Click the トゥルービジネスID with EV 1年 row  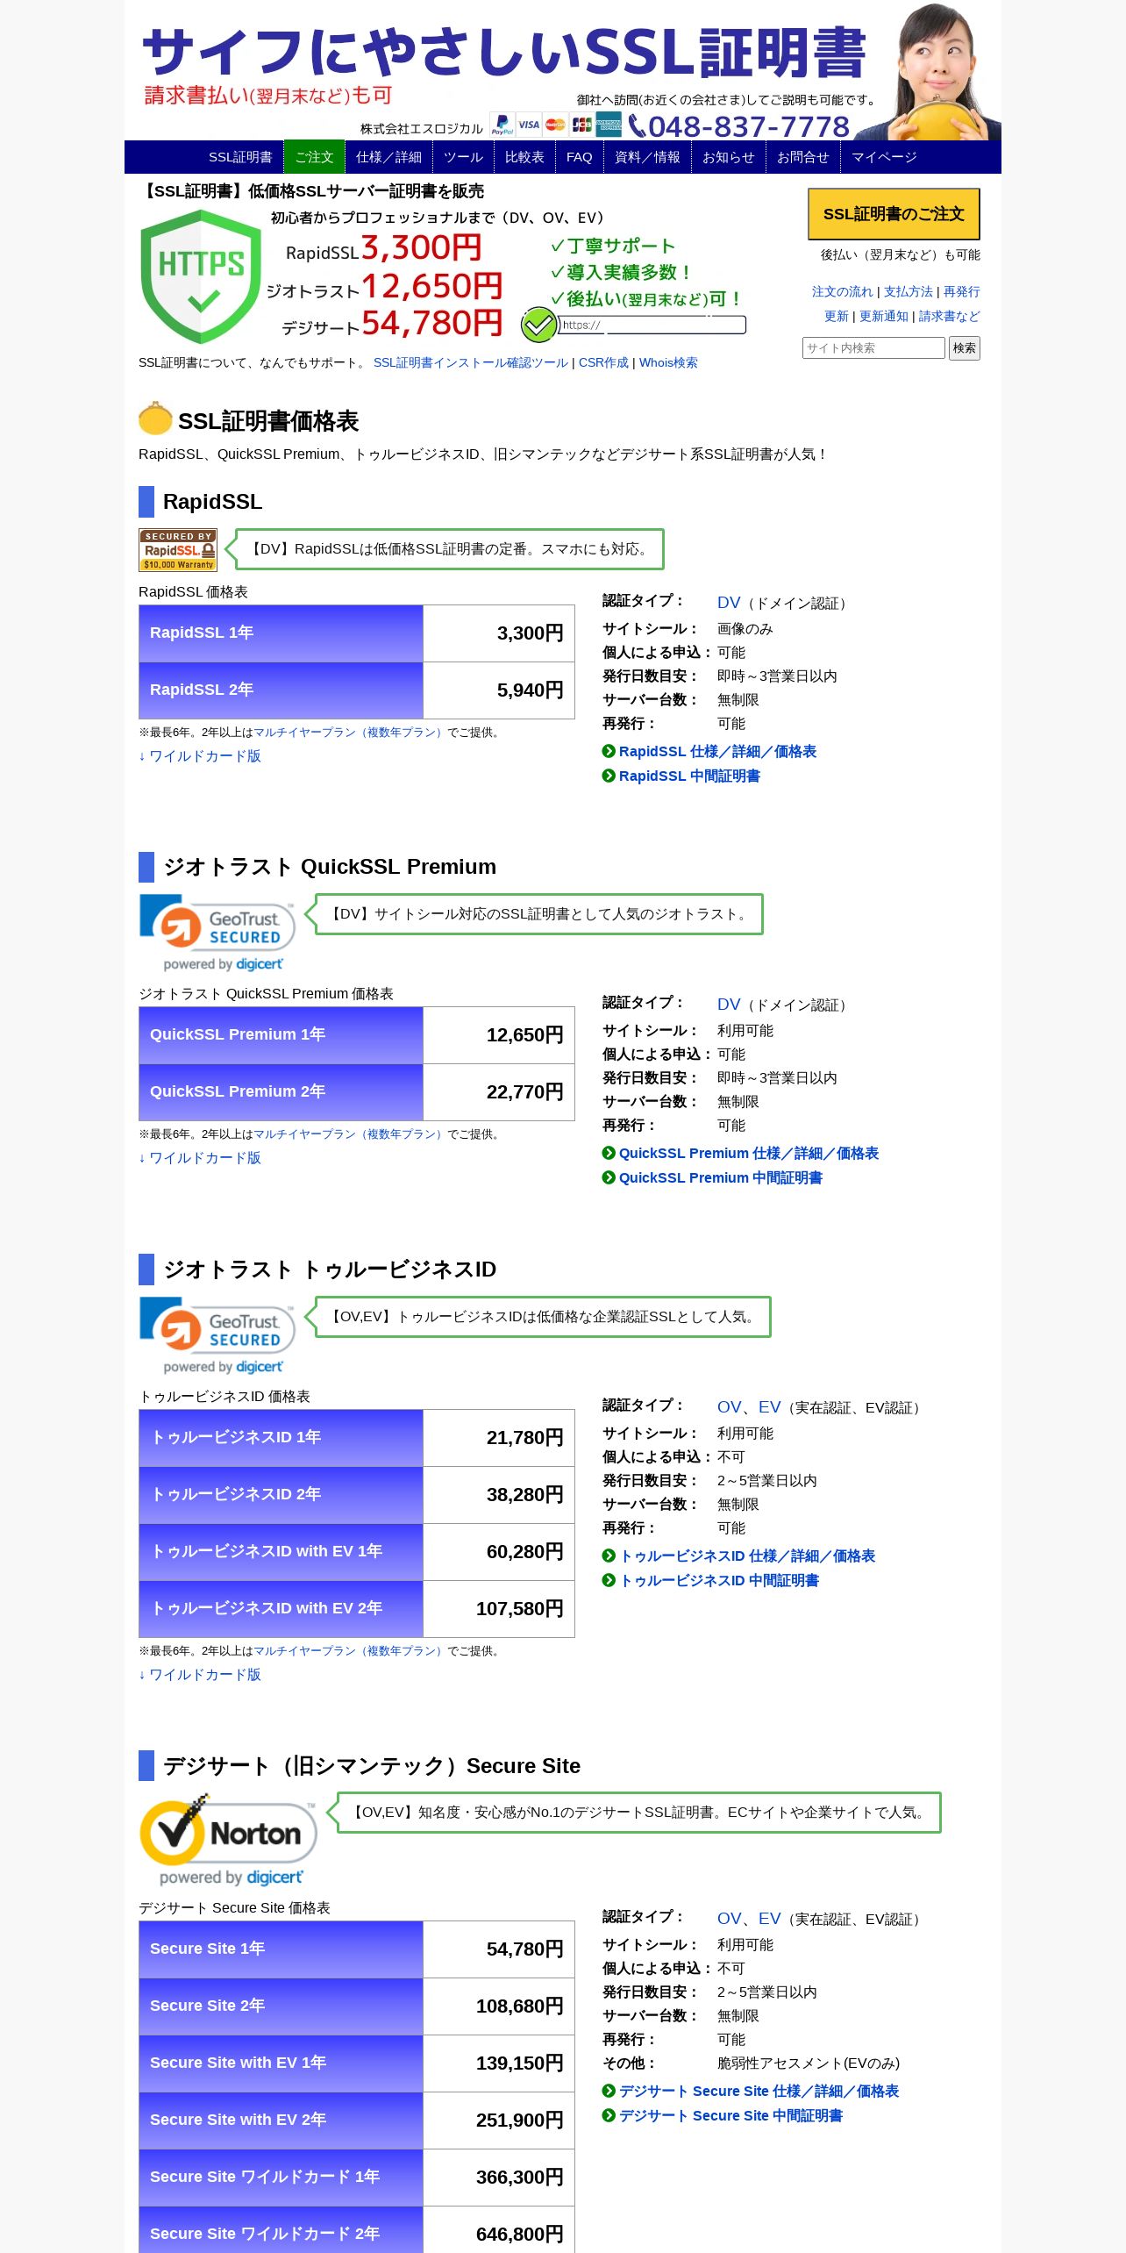pos(357,1552)
